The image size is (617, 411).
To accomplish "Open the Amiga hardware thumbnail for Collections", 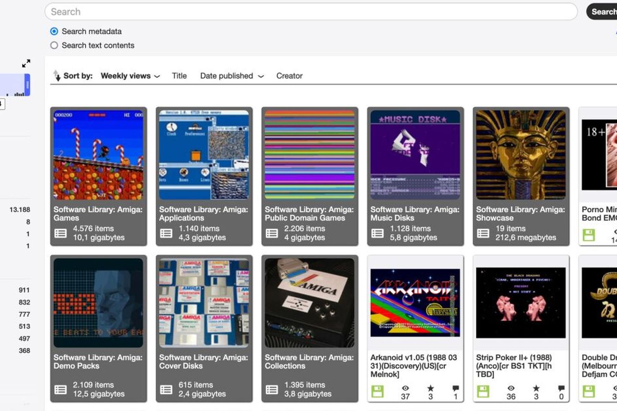I will click(x=310, y=303).
